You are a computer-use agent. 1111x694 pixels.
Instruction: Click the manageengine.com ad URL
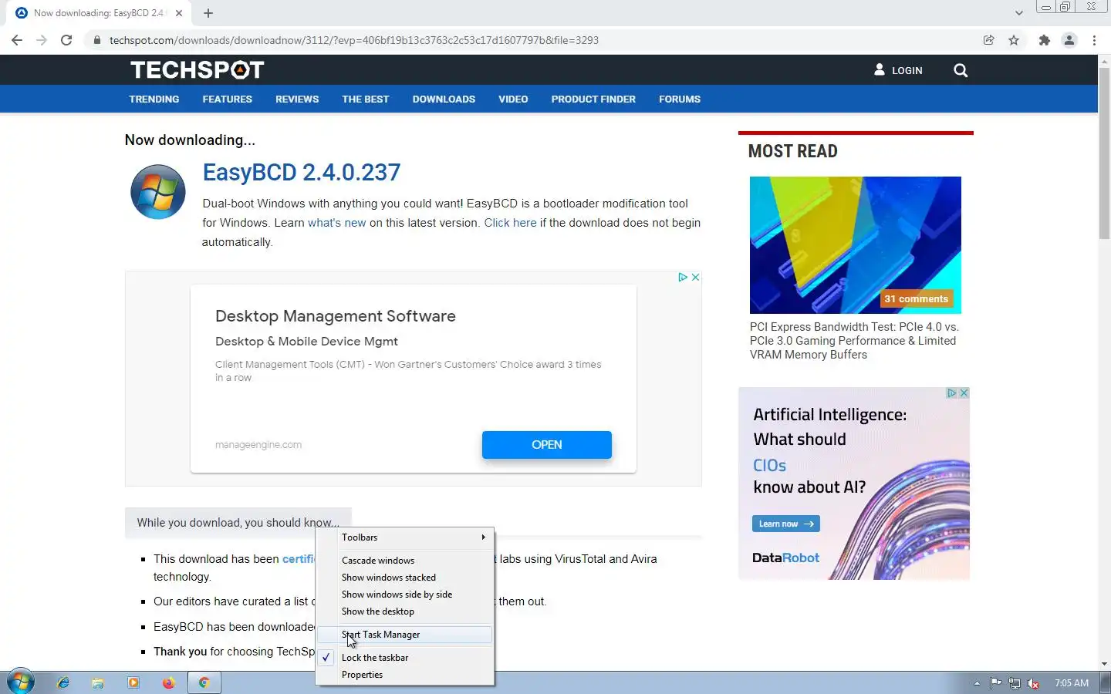pyautogui.click(x=258, y=445)
